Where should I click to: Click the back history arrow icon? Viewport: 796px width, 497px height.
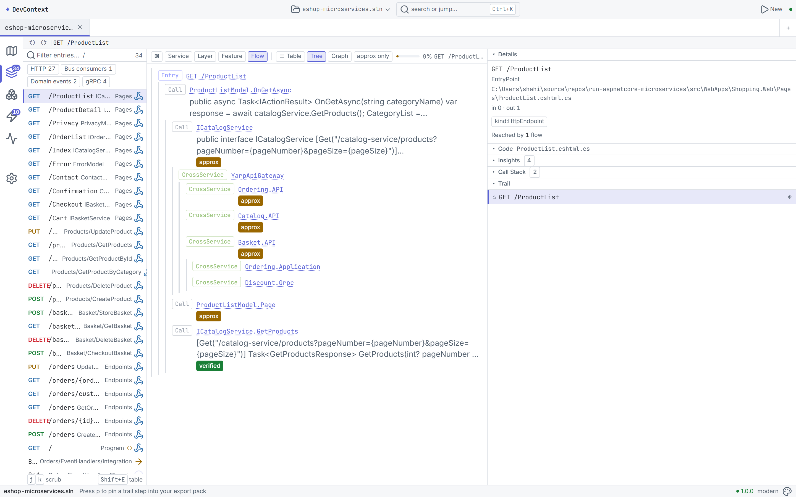click(32, 43)
